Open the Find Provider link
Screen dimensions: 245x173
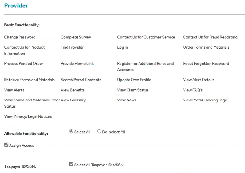(x=72, y=47)
